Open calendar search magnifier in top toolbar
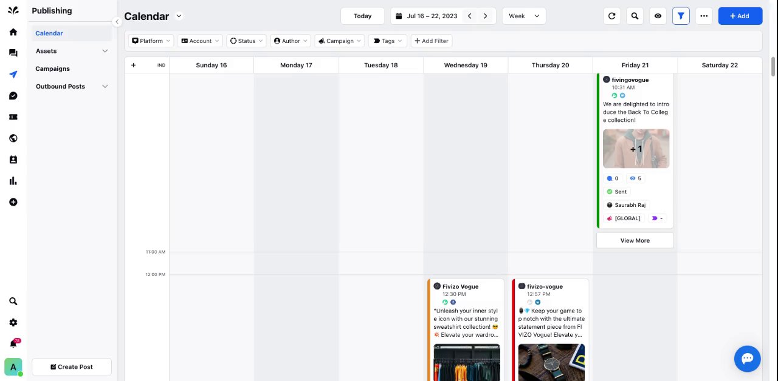Screen dimensions: 778x381 [x=635, y=16]
